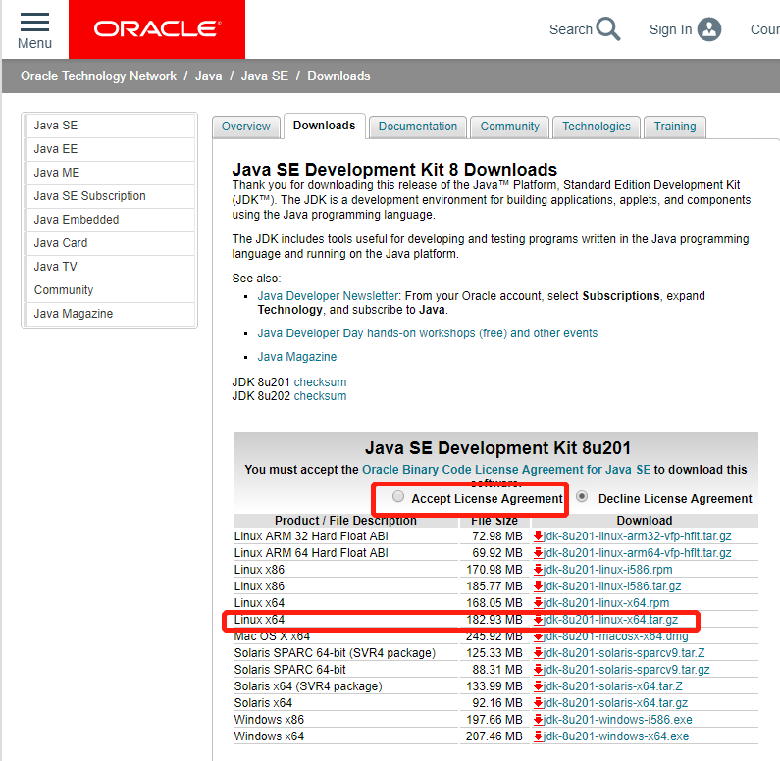Click download arrow icon for jdk-8u201-linux-i586.tar.gz
Screen dimensions: 780x761
(x=538, y=586)
